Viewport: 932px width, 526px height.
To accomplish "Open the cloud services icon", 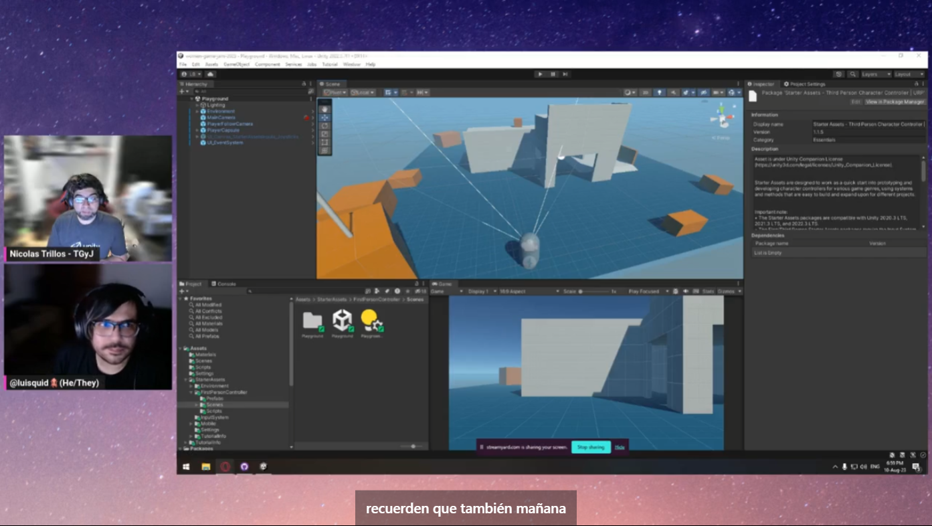I will tap(211, 74).
